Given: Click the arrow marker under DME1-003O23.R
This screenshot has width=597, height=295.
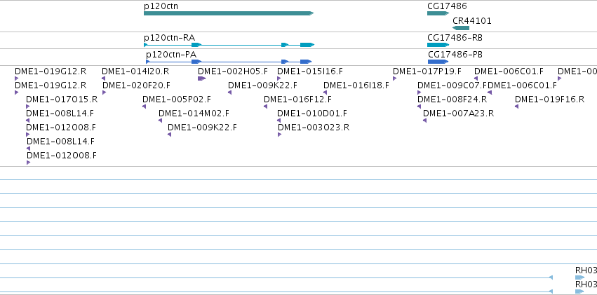Looking at the screenshot, I should coord(279,135).
